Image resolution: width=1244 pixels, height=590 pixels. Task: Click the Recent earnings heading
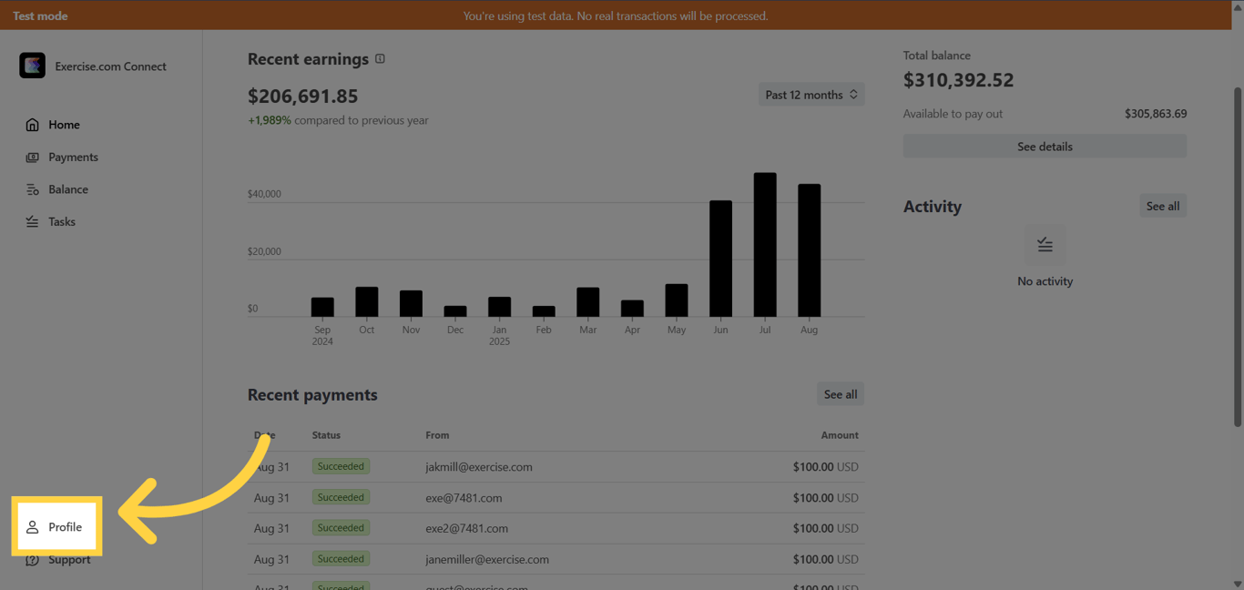click(x=308, y=59)
